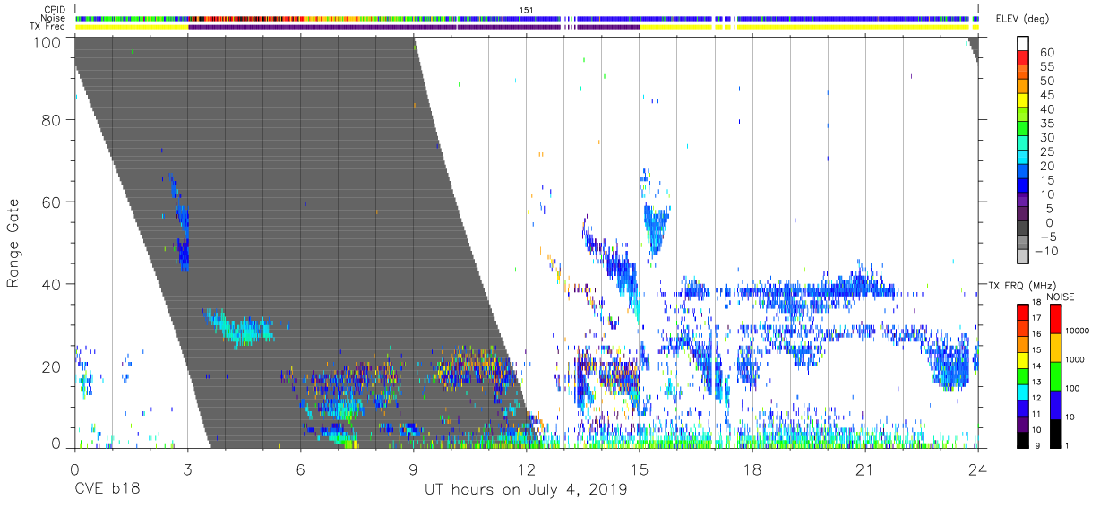Image resolution: width=1100 pixels, height=508 pixels.
Task: Click the '25' label on the ELEV scale
Action: click(1046, 151)
